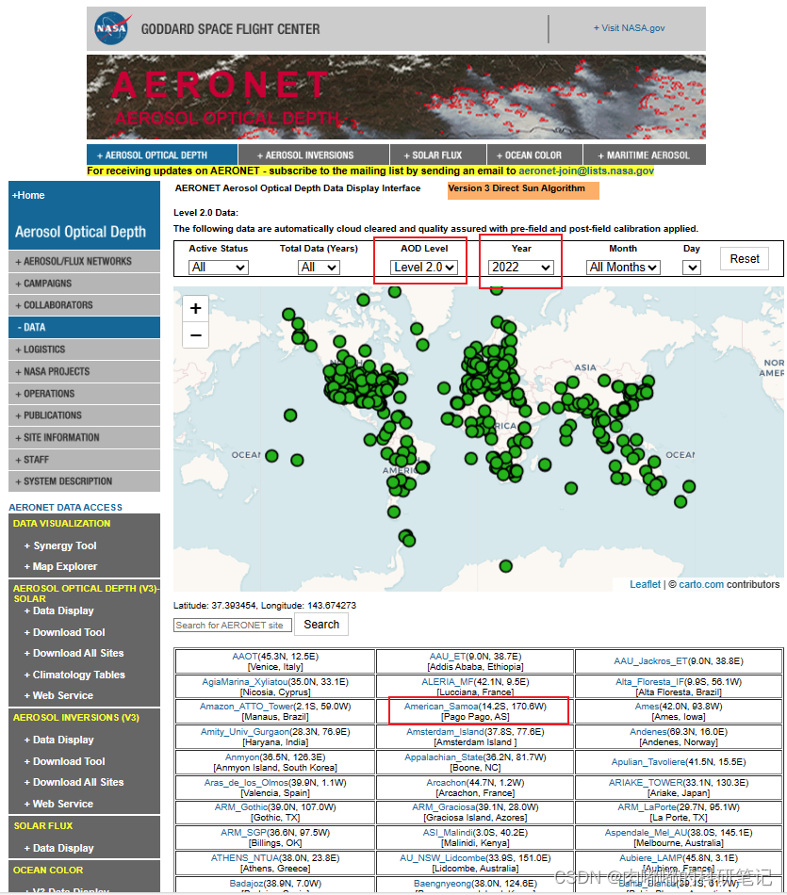Open Aspendale_Mel_AU site link
Screen dimensions: 787x895
coord(647,832)
